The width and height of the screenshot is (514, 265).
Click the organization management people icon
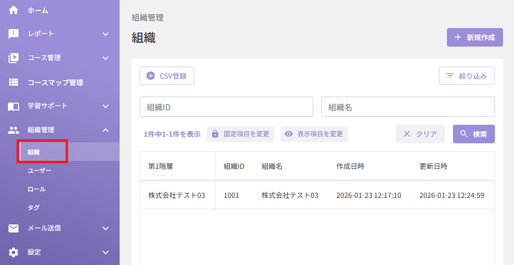coord(14,130)
